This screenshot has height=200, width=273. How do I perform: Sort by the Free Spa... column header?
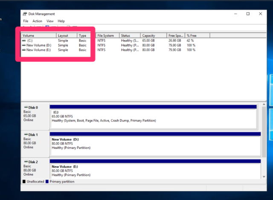click(176, 35)
